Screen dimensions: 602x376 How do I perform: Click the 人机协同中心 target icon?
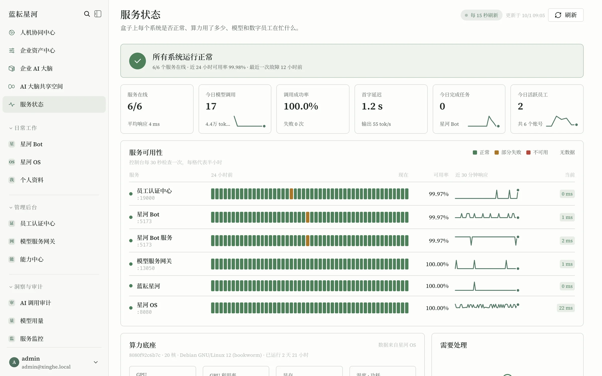(x=12, y=33)
